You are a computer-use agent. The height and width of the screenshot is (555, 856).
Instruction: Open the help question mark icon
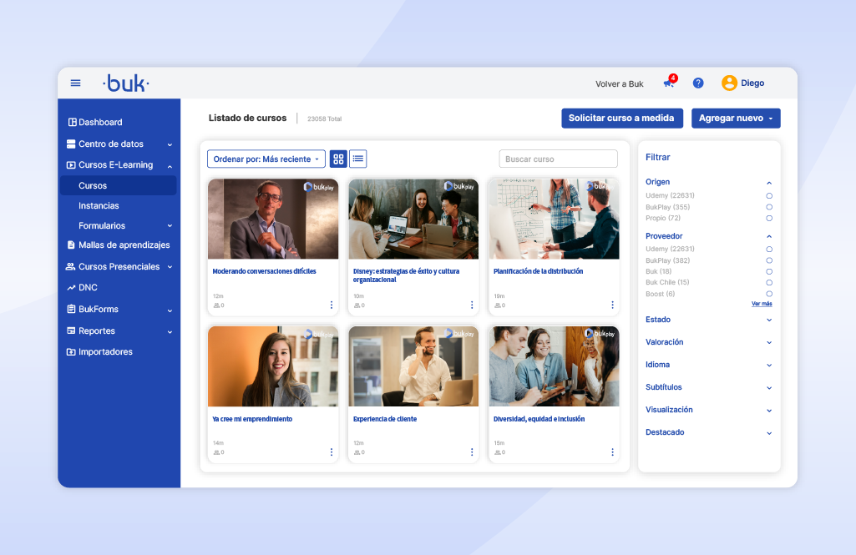click(698, 83)
